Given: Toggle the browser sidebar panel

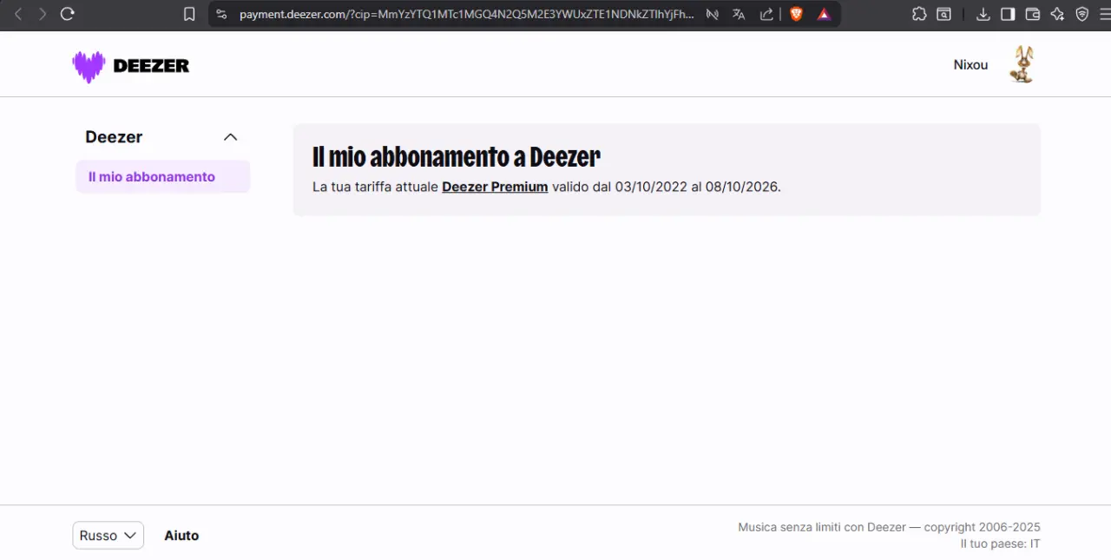Looking at the screenshot, I should (1008, 14).
